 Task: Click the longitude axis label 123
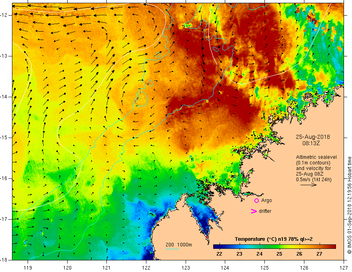tap(186, 268)
